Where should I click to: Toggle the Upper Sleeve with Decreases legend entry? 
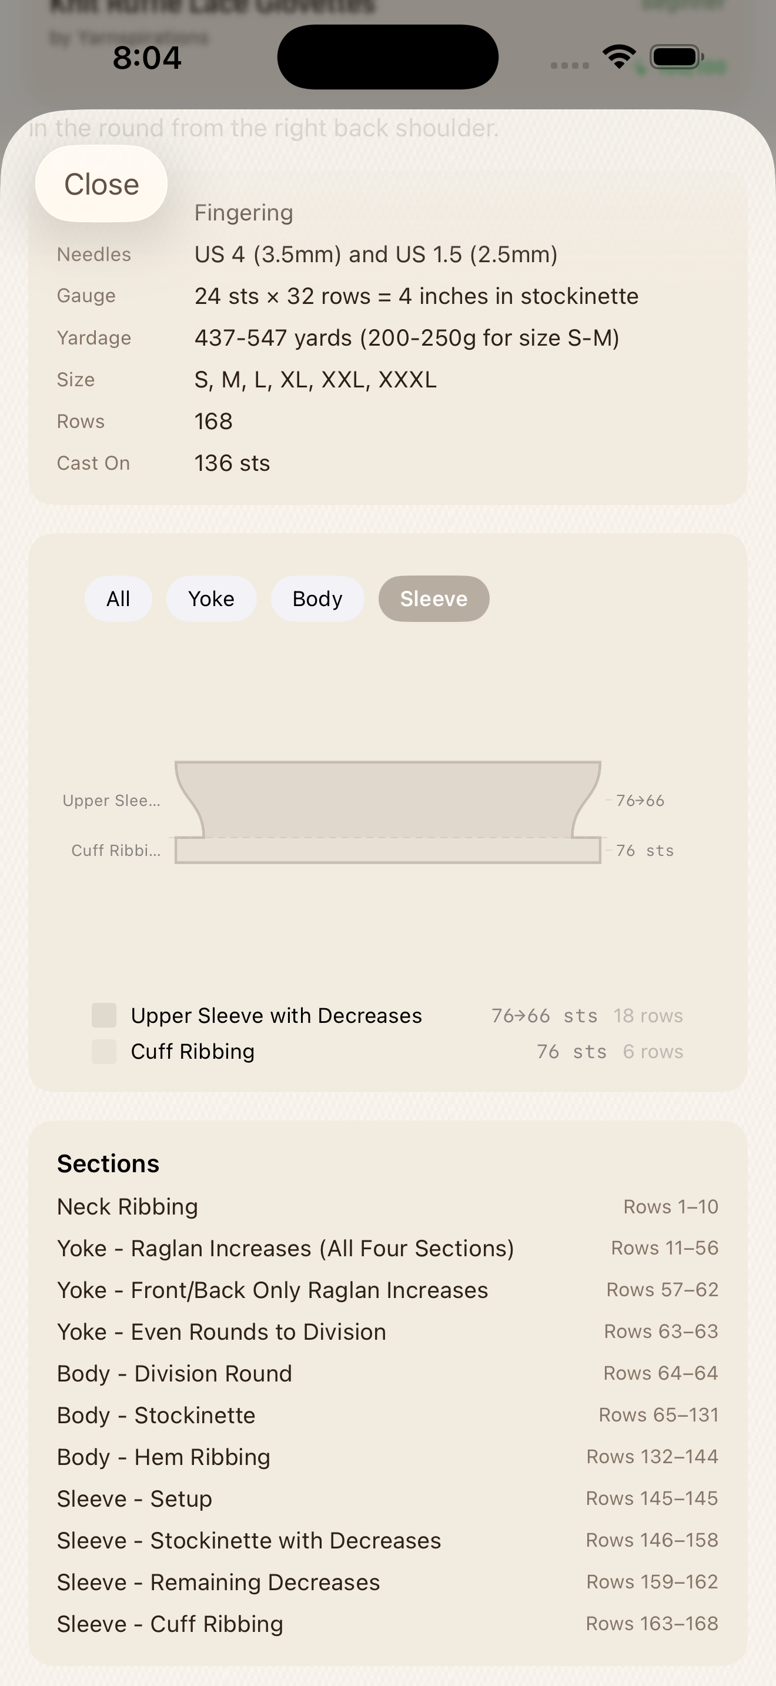[277, 1015]
